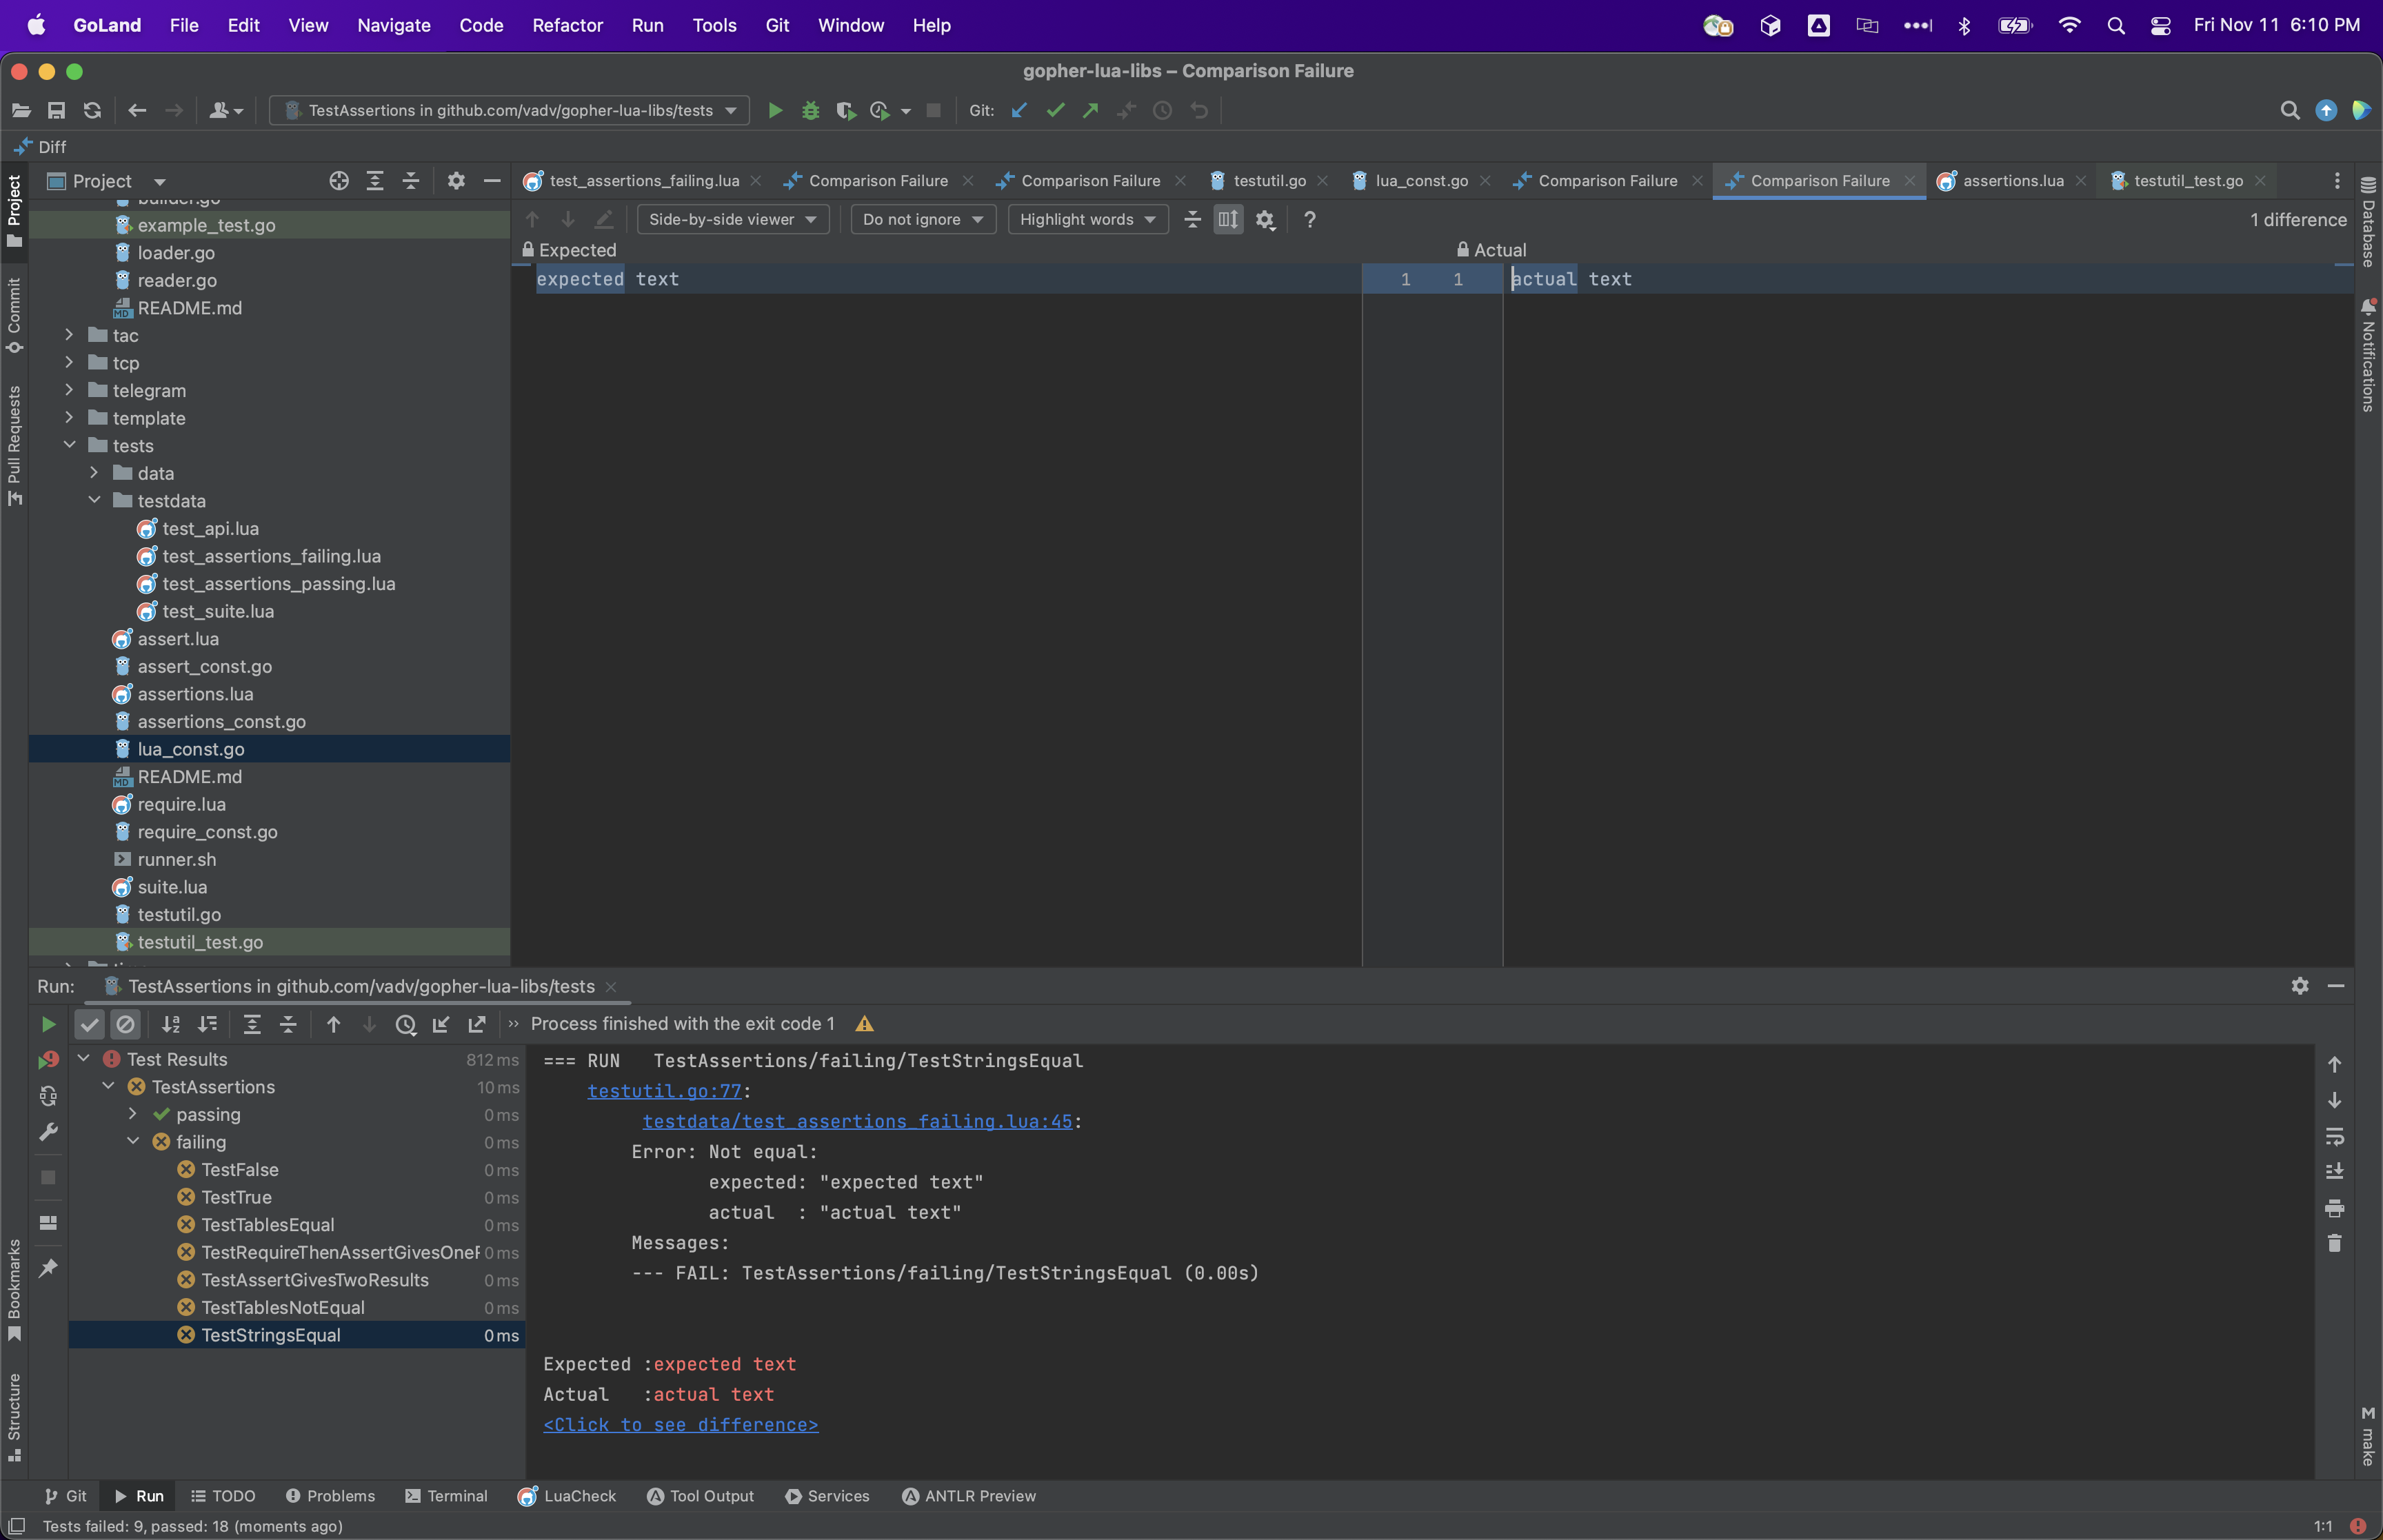2383x1540 pixels.
Task: Open the Highlight words dropdown
Action: click(x=1087, y=219)
